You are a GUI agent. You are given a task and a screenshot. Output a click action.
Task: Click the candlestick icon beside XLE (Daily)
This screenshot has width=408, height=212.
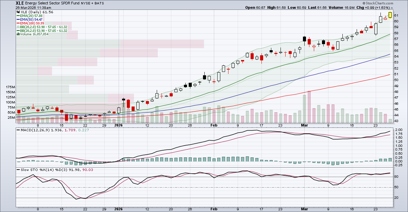click(x=18, y=12)
